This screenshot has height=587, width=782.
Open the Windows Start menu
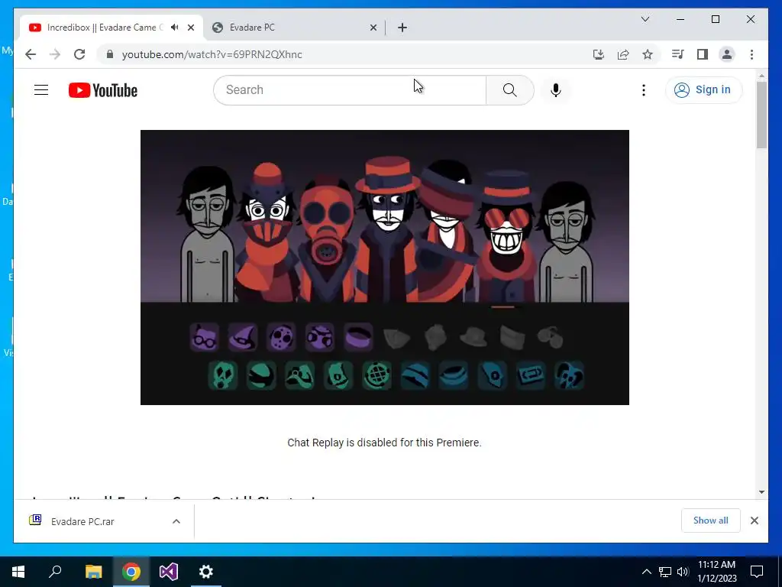(18, 572)
